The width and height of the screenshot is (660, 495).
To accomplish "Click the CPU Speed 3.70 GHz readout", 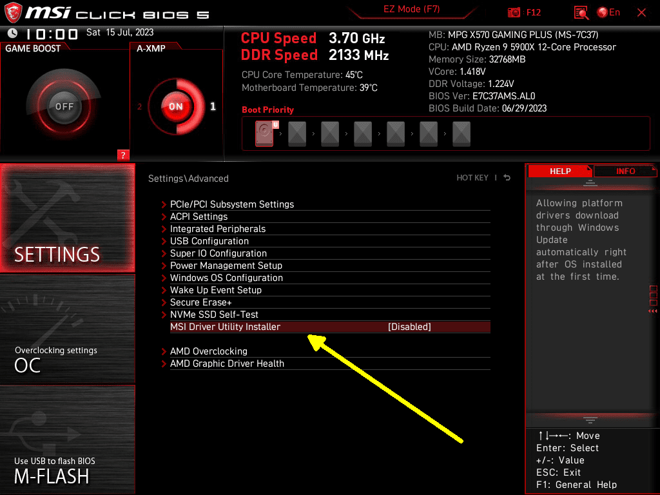I will click(313, 38).
